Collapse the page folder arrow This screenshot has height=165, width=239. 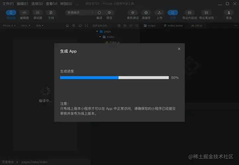tap(97, 31)
